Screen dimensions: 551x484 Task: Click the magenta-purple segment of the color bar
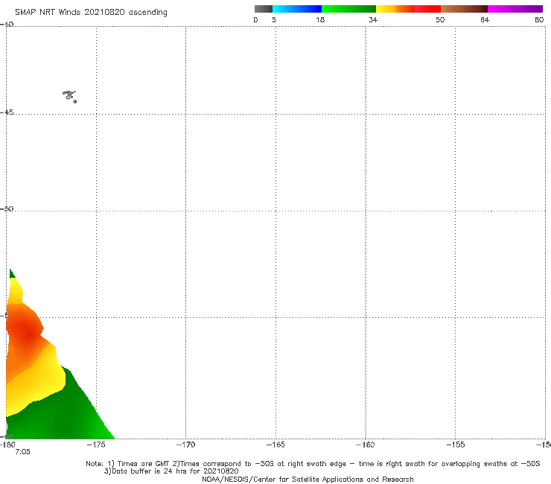pos(515,9)
